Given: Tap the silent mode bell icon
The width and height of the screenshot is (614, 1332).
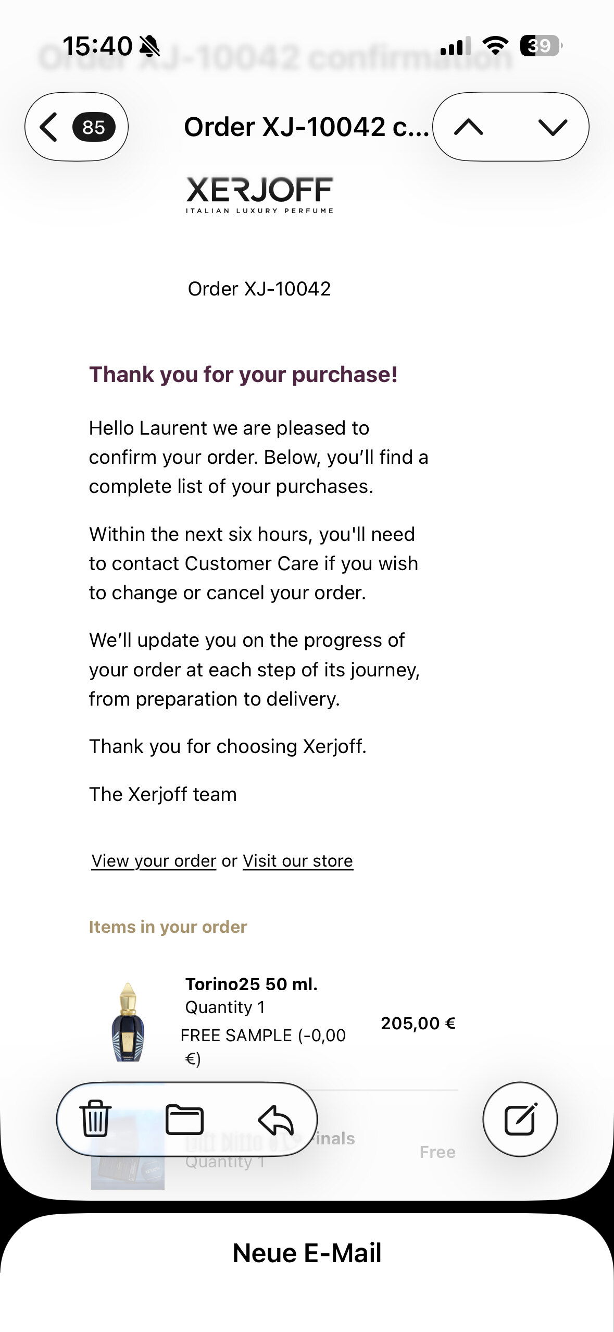Looking at the screenshot, I should point(150,46).
